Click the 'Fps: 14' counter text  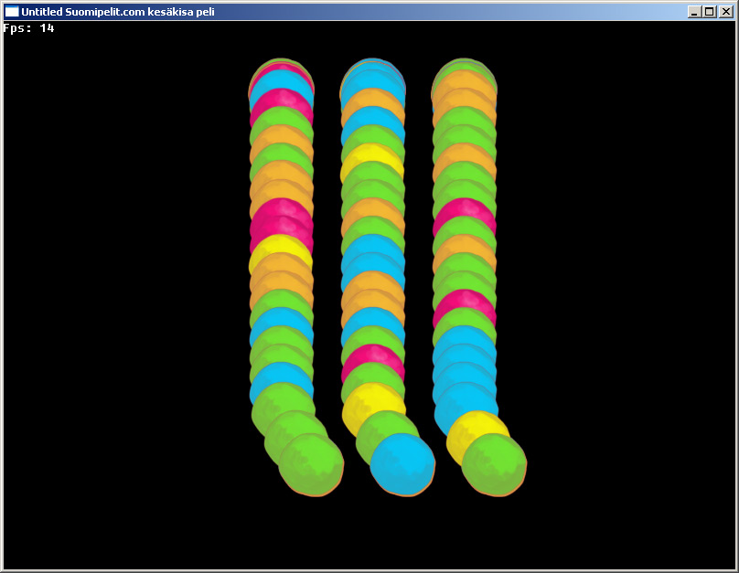(28, 28)
